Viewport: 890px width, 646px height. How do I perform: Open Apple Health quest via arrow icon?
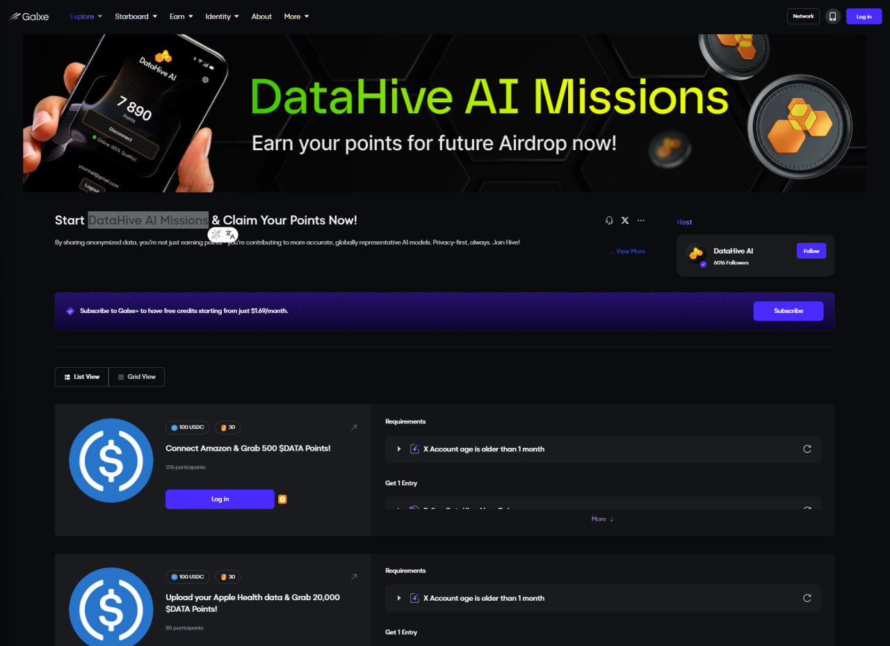pyautogui.click(x=354, y=576)
